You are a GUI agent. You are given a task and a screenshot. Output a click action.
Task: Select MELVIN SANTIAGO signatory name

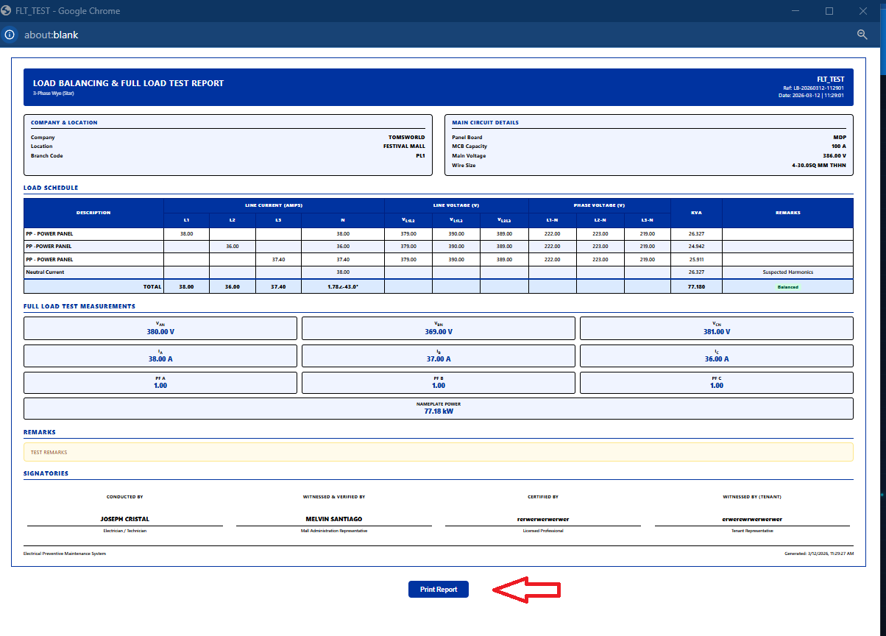(x=333, y=519)
